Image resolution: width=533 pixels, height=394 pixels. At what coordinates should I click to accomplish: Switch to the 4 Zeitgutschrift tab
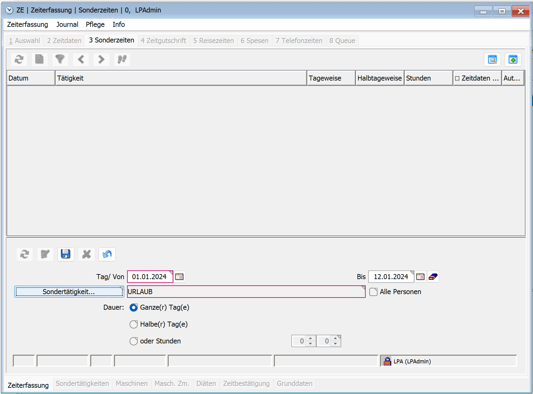[163, 41]
